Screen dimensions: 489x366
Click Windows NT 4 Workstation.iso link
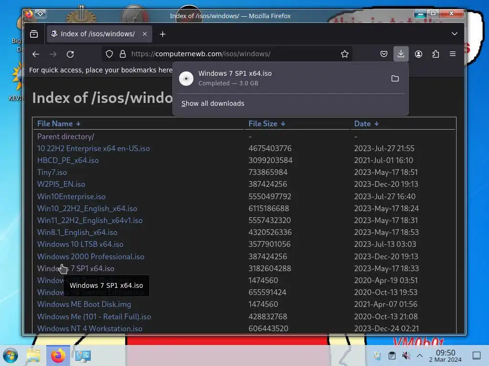(x=89, y=329)
